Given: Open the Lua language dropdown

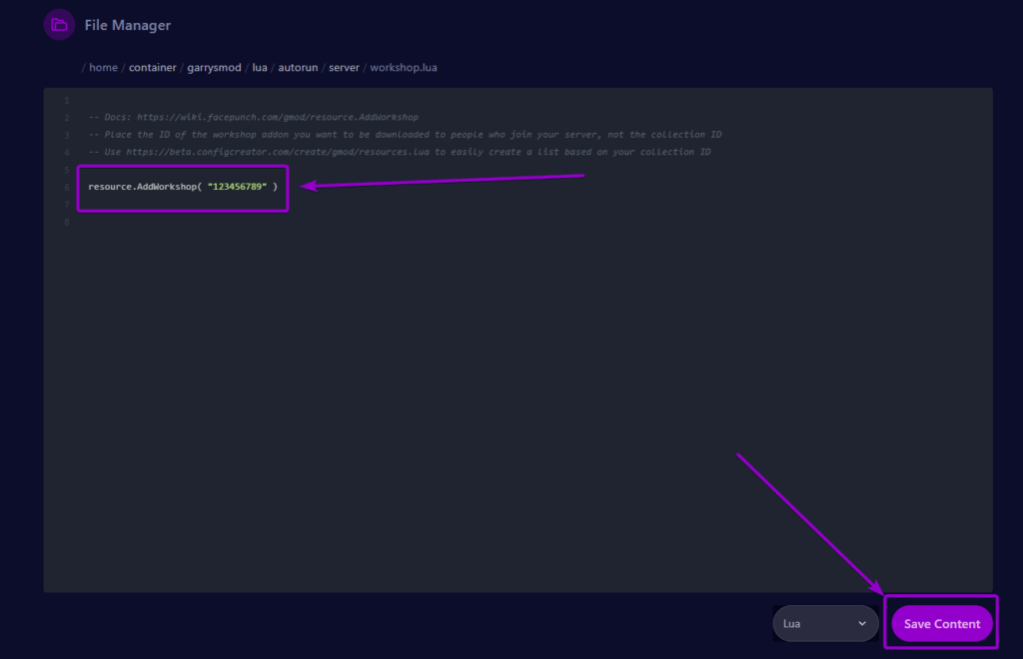Looking at the screenshot, I should click(825, 623).
